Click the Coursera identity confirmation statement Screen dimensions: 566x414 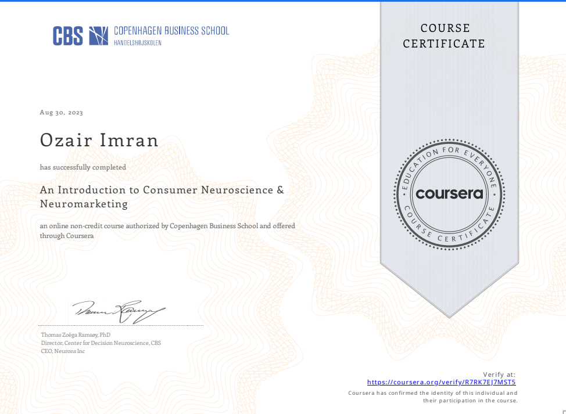(432, 397)
